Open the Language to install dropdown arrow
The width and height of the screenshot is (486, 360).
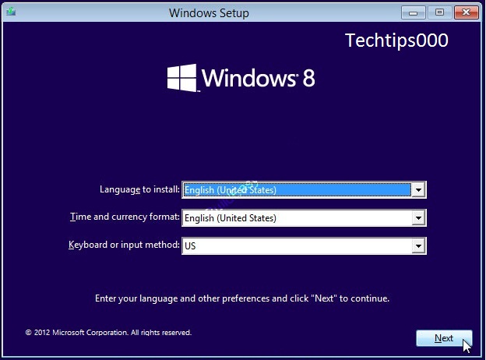tap(418, 190)
